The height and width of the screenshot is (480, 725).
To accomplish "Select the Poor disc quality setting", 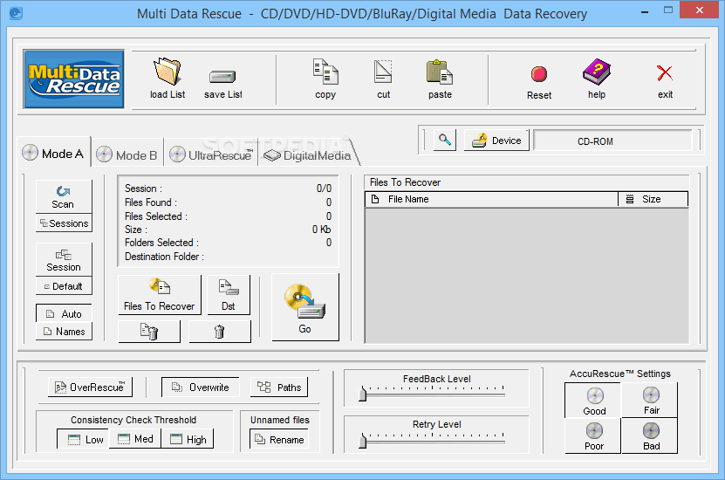I will click(593, 436).
